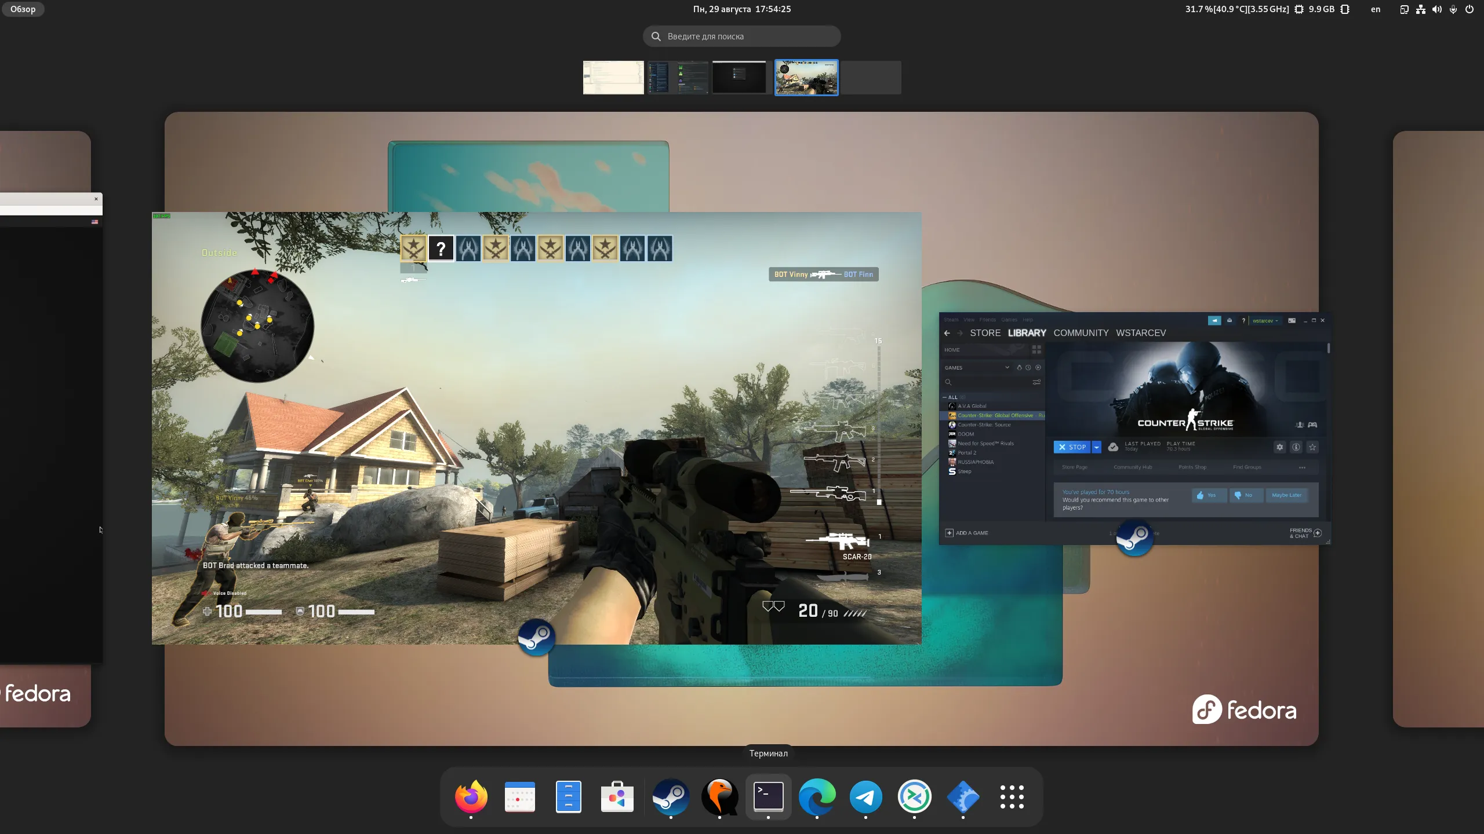Screen dimensions: 1484x834
Task: Switch to COMMUNITY tab in Steam
Action: click(1081, 333)
